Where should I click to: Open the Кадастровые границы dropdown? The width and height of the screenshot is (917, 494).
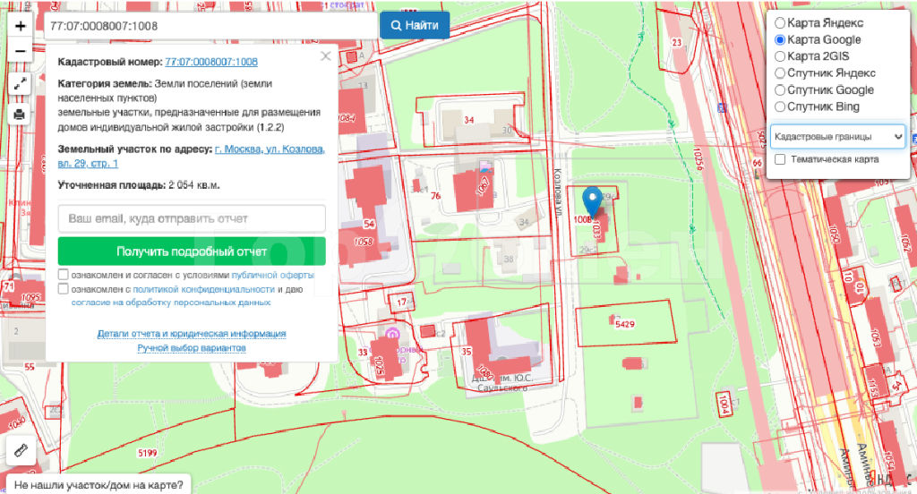tap(837, 137)
